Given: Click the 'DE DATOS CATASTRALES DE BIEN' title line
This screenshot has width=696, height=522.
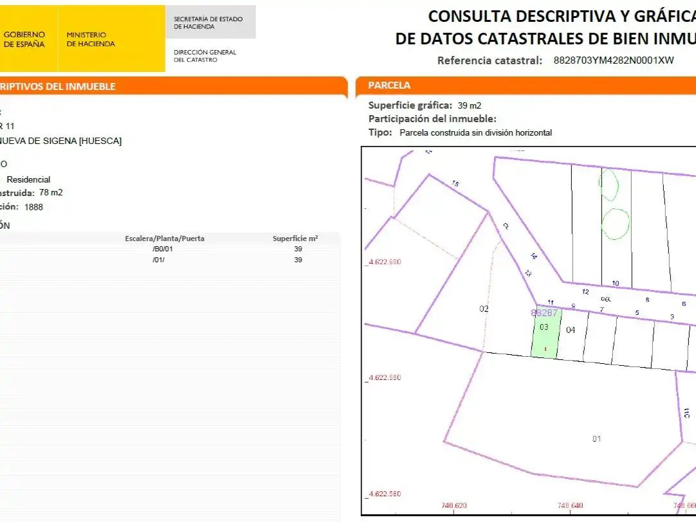Looking at the screenshot, I should tap(545, 39).
